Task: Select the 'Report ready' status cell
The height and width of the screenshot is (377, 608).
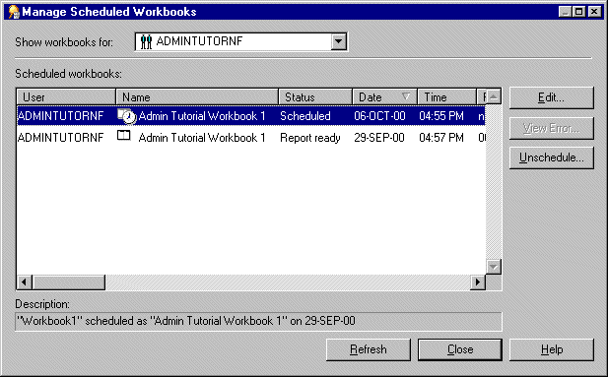Action: (x=310, y=138)
